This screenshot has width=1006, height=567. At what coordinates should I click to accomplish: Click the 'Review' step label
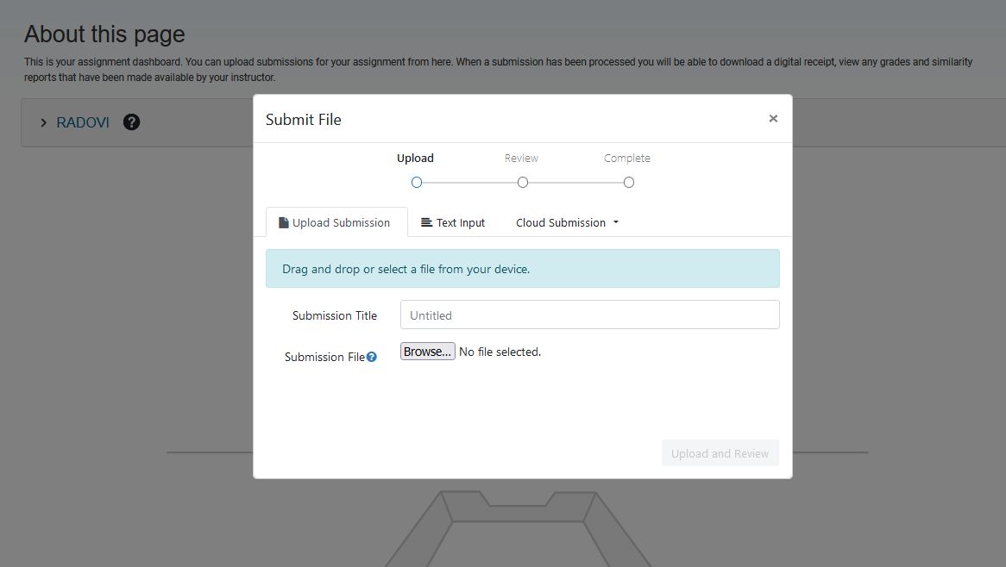(521, 159)
